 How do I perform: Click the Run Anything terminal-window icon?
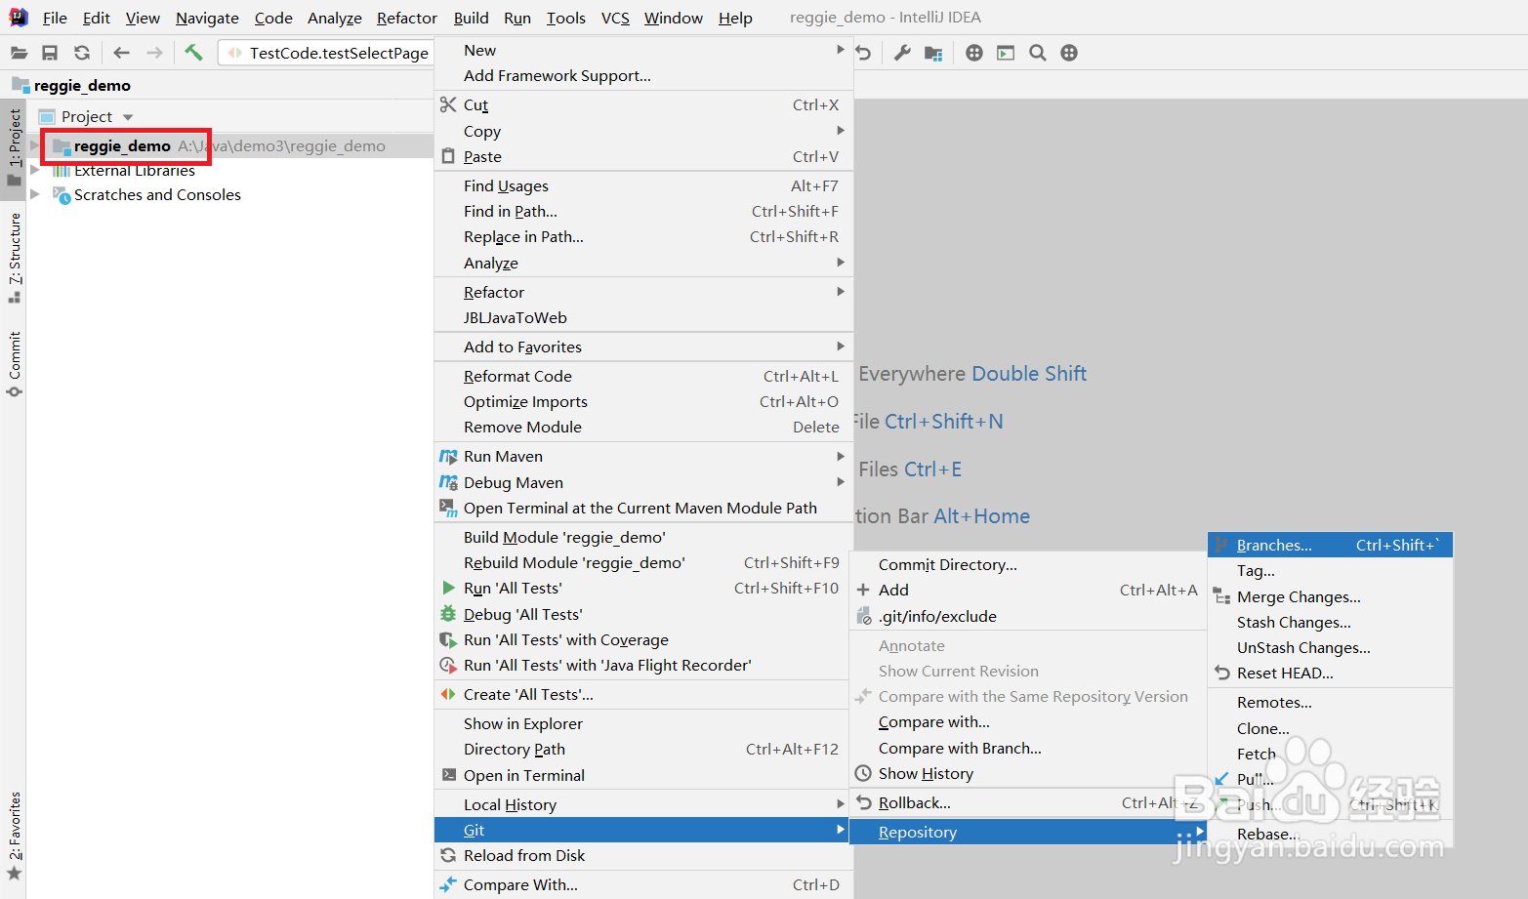click(1006, 53)
